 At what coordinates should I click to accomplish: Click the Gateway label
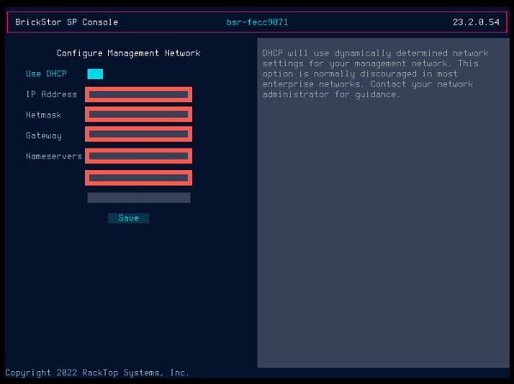(44, 136)
